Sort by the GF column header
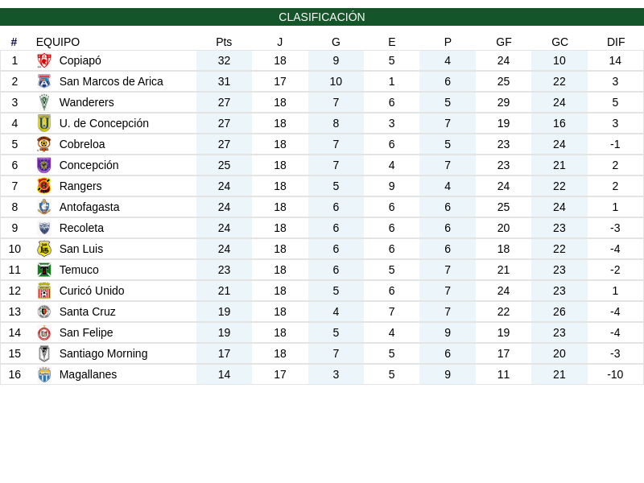 [504, 42]
